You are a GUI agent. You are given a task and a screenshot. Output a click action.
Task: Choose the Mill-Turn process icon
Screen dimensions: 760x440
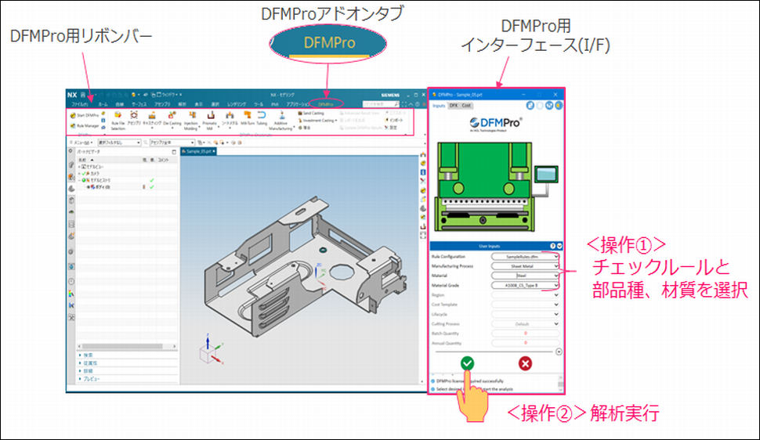[247, 119]
